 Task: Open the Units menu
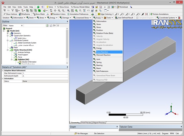point(20,7)
